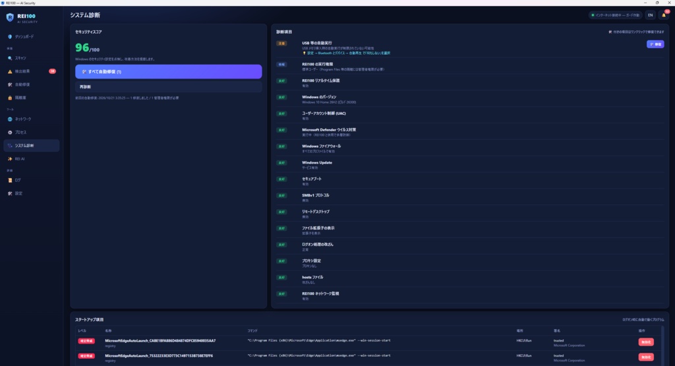Click the 操作 column header
This screenshot has height=366, width=675.
click(642, 330)
